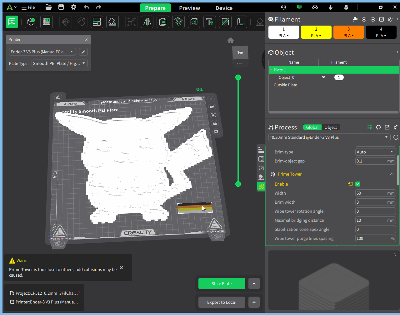Toggle the advanced settings list icon in Process

click(x=370, y=127)
